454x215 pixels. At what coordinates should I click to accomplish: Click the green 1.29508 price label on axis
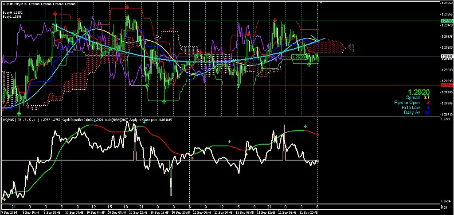click(x=446, y=21)
